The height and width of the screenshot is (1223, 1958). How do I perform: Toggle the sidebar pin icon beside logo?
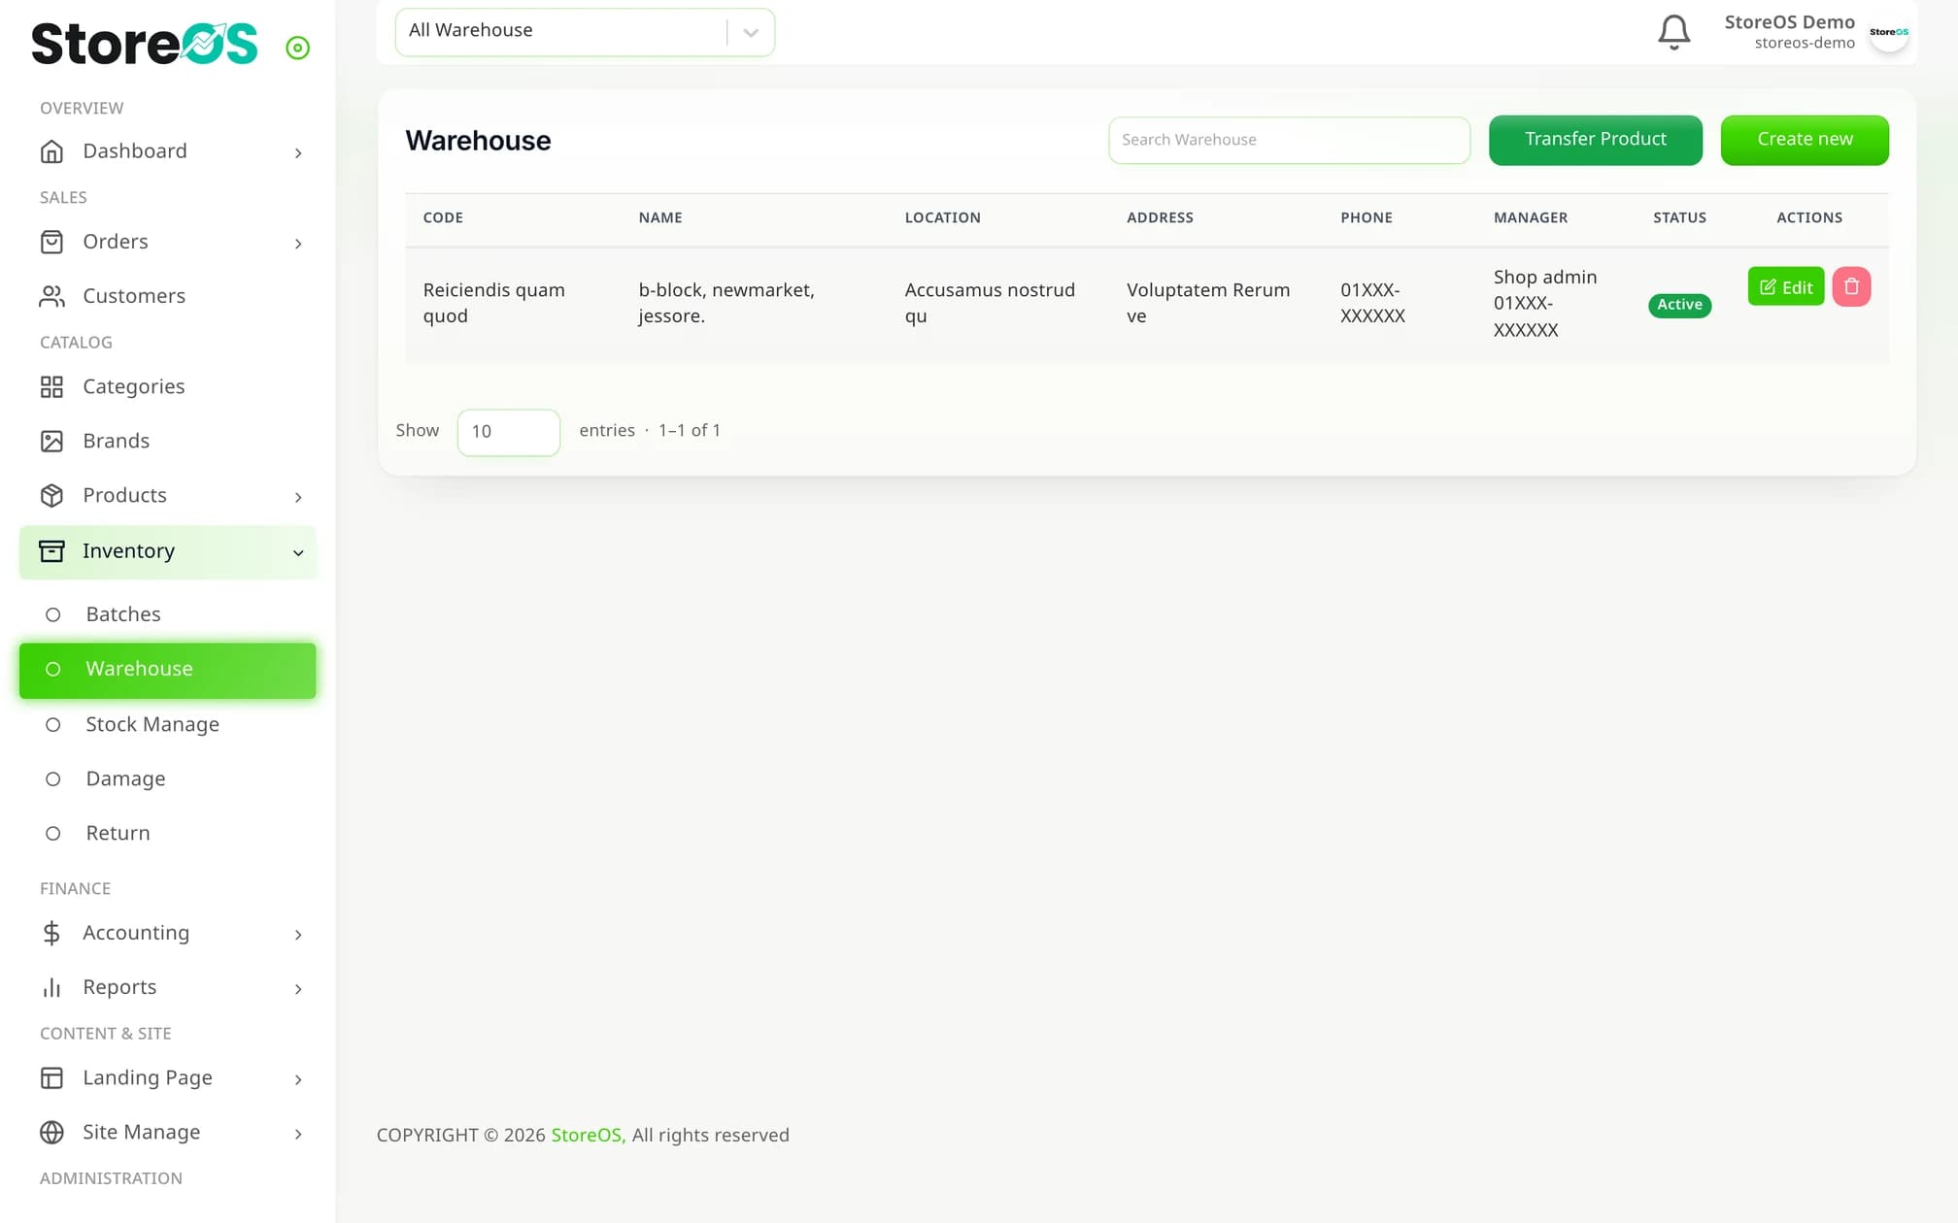click(x=297, y=48)
